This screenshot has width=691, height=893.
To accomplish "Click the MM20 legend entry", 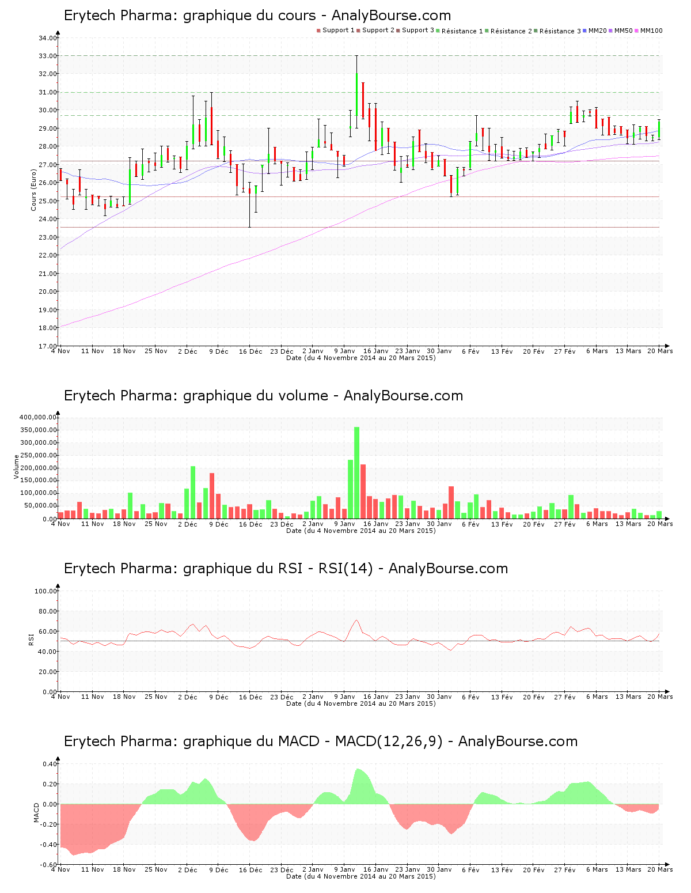I will [597, 31].
